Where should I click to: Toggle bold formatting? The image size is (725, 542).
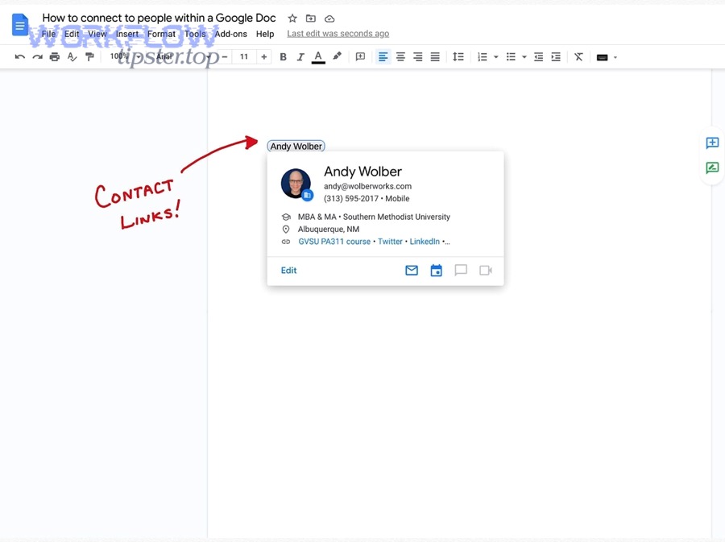[283, 56]
